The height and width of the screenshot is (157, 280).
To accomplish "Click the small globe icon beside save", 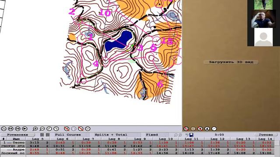I will click(x=187, y=135).
